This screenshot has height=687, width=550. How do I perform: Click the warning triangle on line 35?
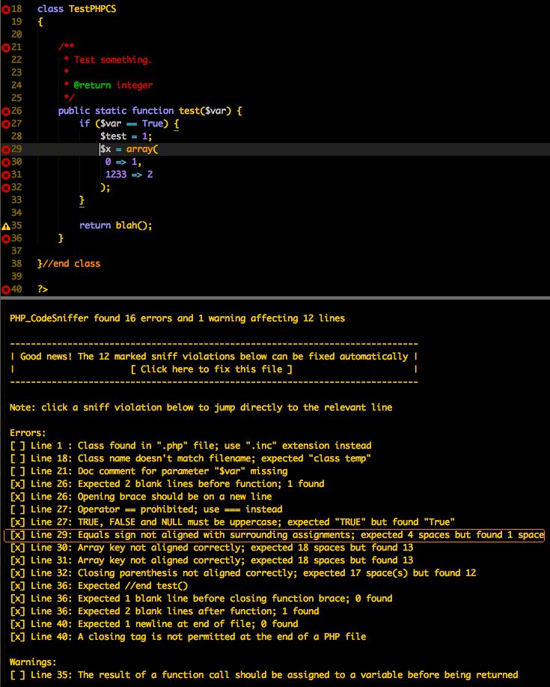[6, 226]
